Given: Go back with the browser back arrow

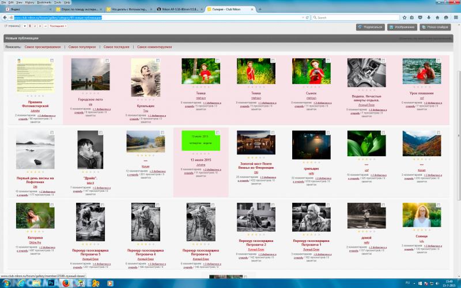Looking at the screenshot, I should pyautogui.click(x=5, y=18).
